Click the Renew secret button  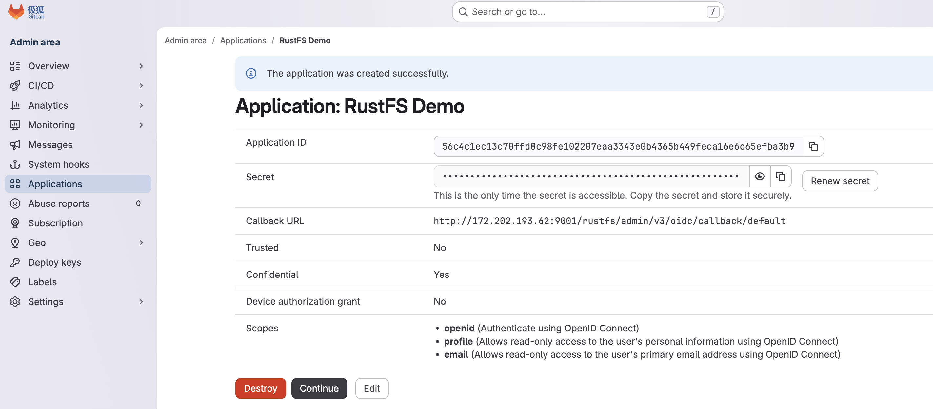click(840, 181)
